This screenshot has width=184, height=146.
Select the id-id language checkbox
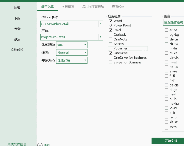pyautogui.click(x=167, y=108)
